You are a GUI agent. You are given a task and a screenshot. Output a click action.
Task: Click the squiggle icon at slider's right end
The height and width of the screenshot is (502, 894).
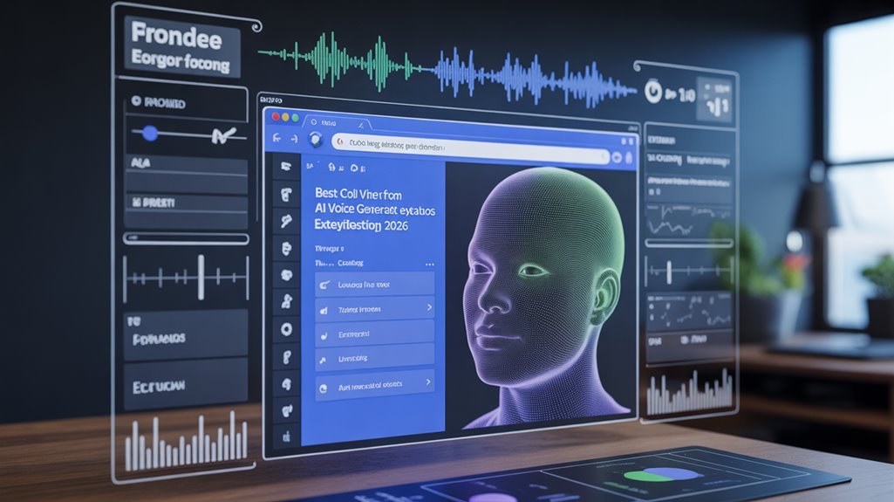coord(223,135)
